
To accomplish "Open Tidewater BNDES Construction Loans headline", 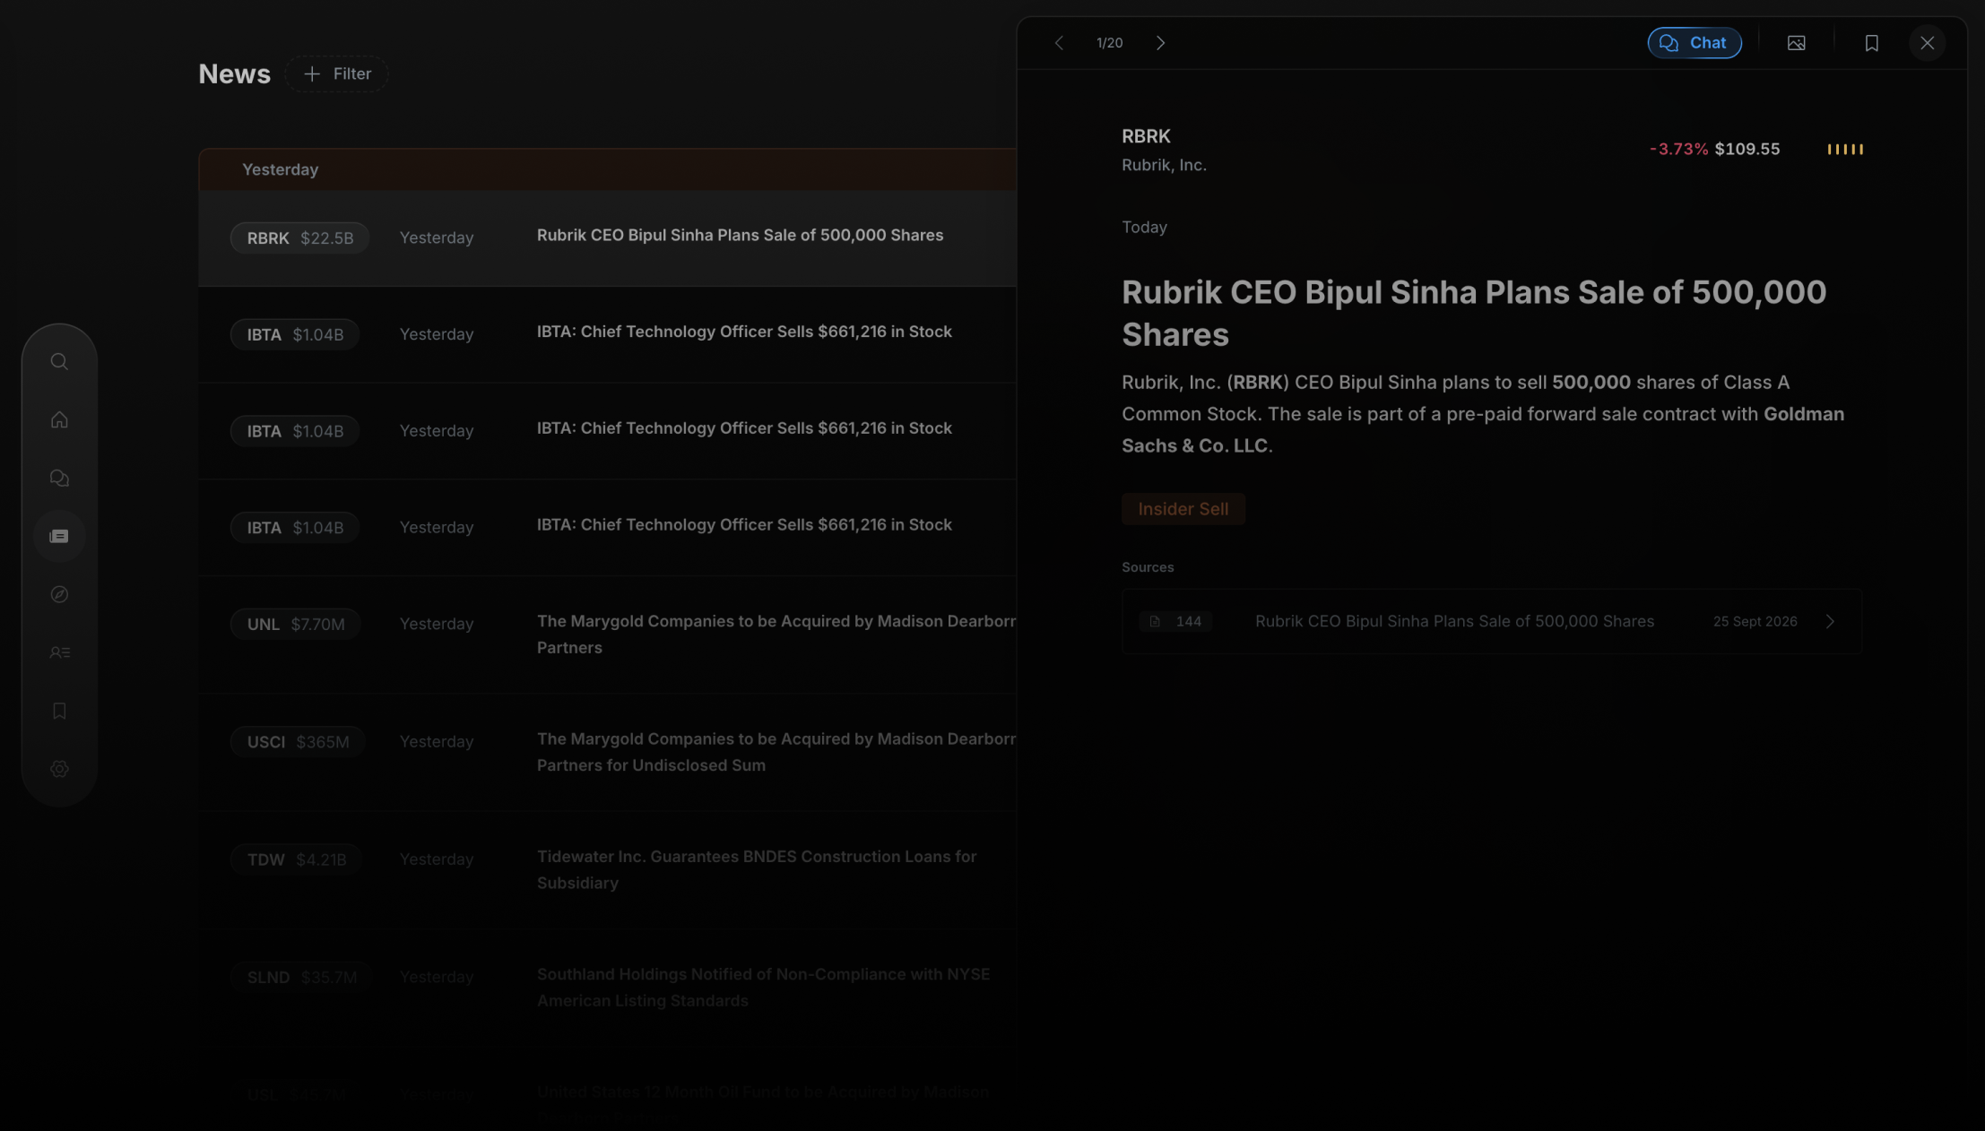I will pos(757,869).
